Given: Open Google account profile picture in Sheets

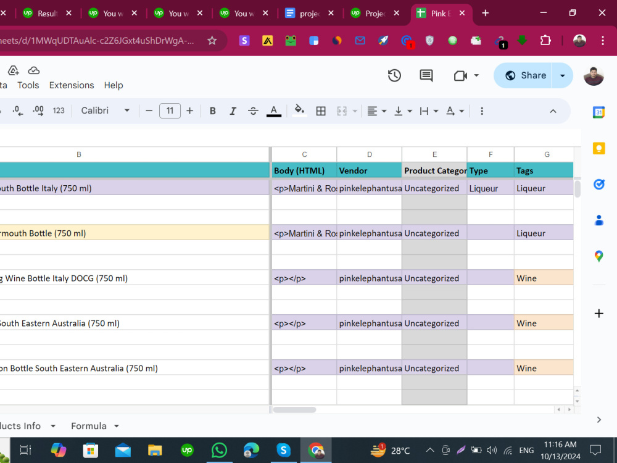Looking at the screenshot, I should (x=594, y=75).
